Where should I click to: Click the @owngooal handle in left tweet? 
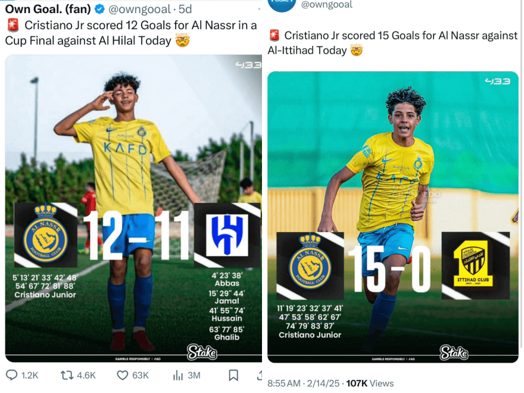coord(140,9)
